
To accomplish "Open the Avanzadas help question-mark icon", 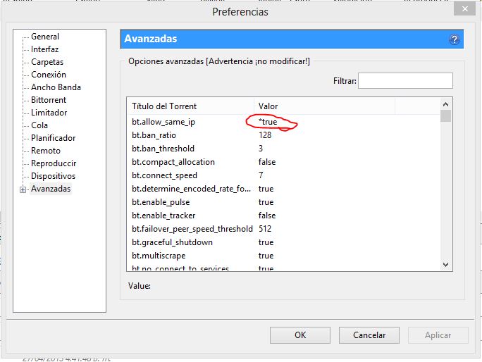I will point(455,39).
